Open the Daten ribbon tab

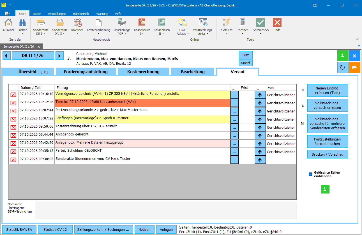[37, 14]
